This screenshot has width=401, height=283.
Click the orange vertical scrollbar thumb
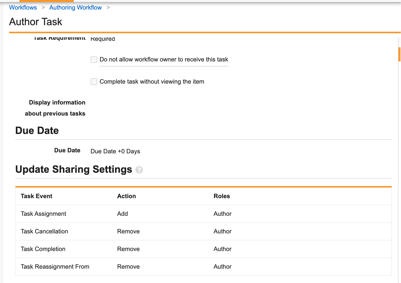[399, 54]
